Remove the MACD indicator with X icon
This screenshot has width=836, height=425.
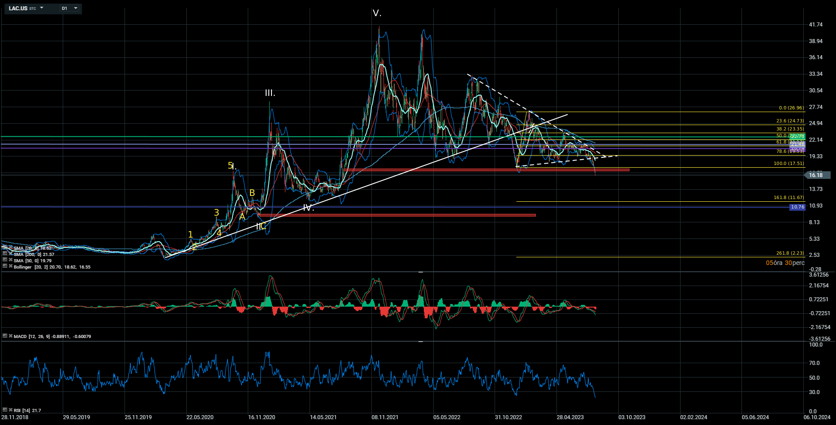pos(10,336)
